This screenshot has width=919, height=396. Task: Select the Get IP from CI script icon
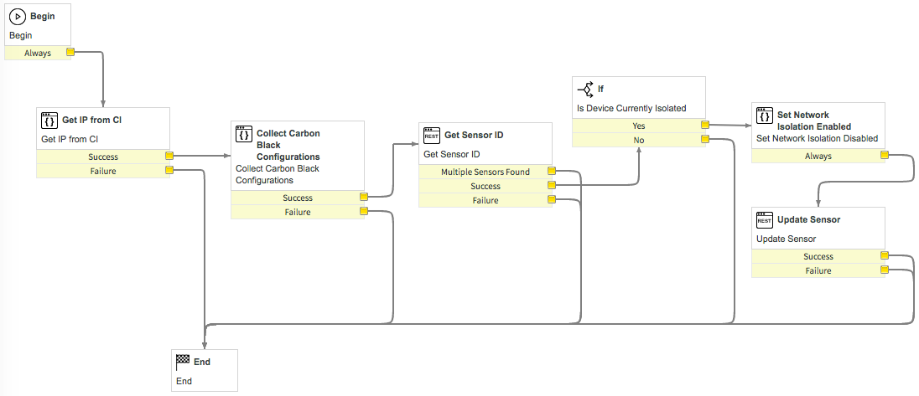49,121
